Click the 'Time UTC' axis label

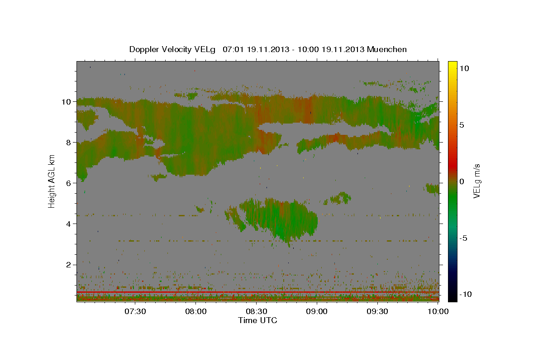(257, 320)
